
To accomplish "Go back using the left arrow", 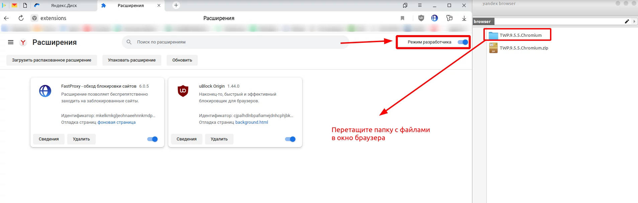I will point(6,18).
